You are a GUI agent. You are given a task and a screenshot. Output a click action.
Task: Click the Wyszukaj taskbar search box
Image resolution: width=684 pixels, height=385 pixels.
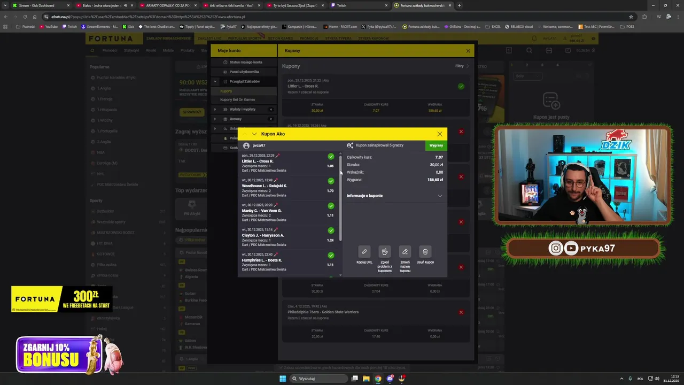point(318,379)
